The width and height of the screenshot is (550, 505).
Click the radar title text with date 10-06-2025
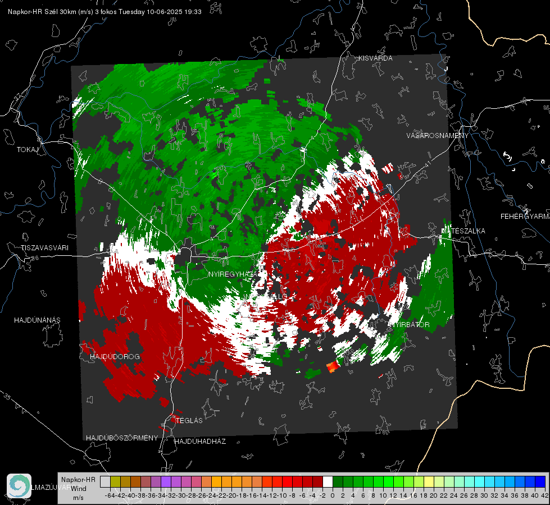(x=104, y=12)
